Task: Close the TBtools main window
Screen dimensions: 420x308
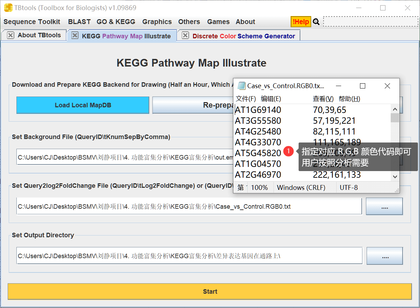Action: [x=407, y=8]
